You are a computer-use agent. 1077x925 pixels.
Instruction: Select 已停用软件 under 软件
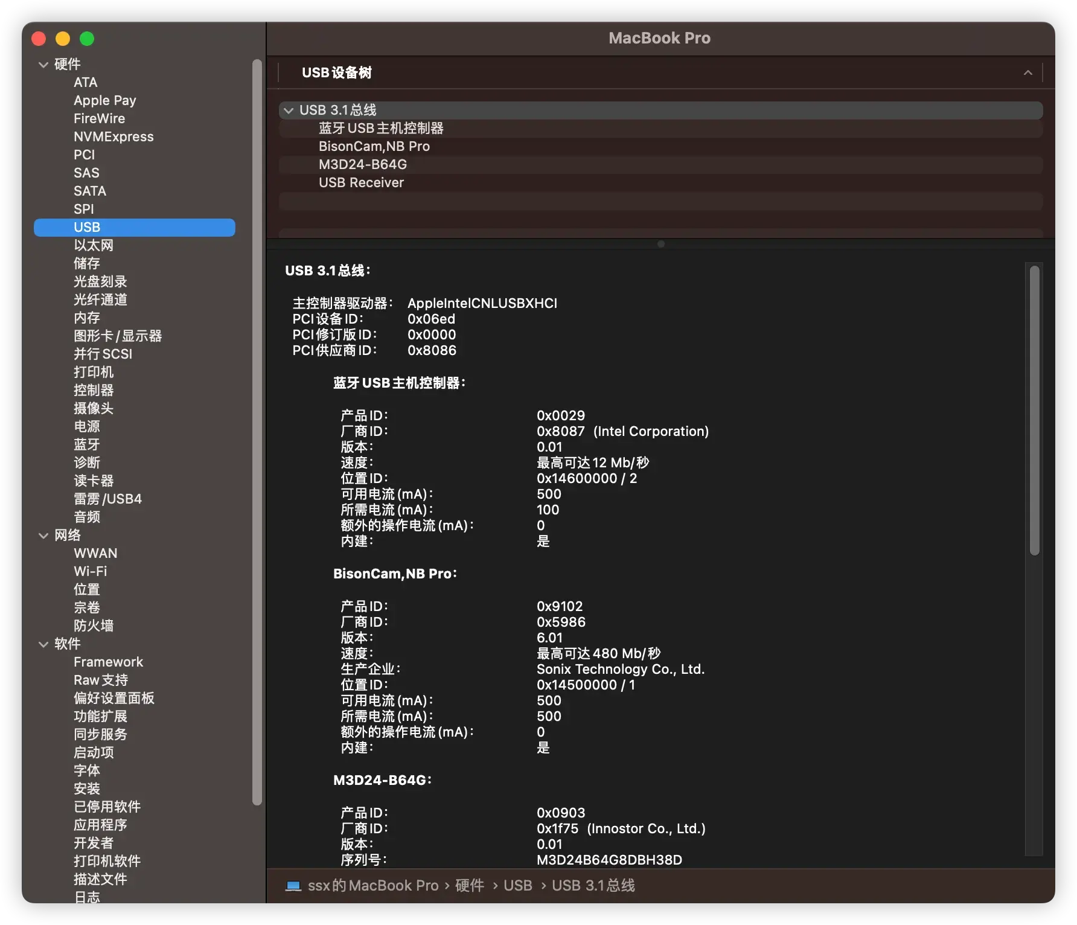(x=107, y=807)
